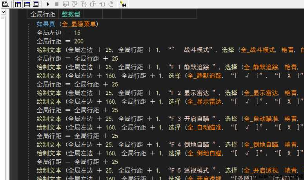The width and height of the screenshot is (304, 180).
Task: Click 全_倒地自瞄 in the checkmark line
Action: click(x=204, y=153)
